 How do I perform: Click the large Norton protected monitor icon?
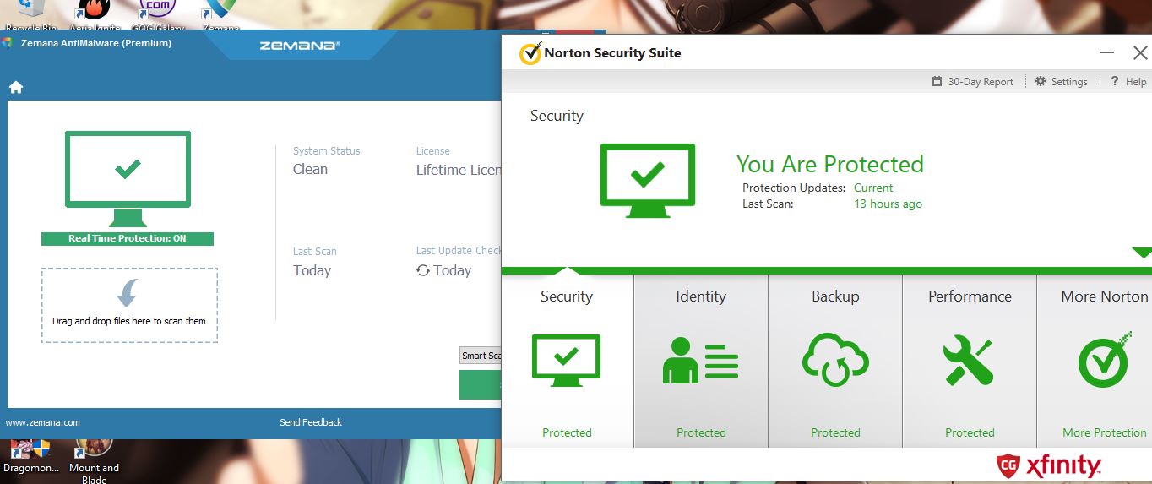point(648,179)
